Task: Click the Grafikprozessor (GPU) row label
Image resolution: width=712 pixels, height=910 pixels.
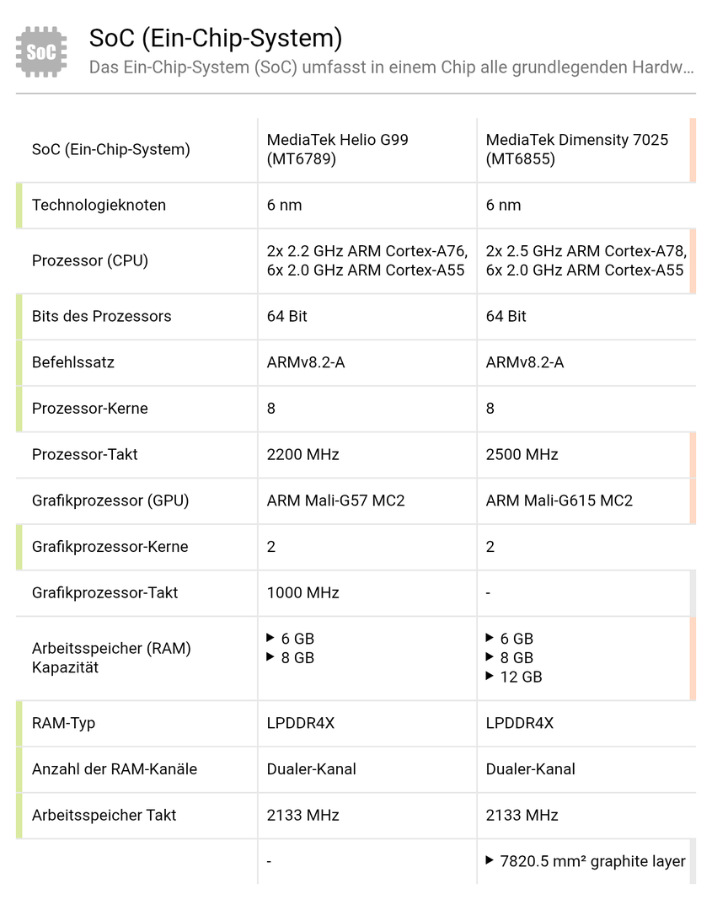Action: (x=110, y=500)
